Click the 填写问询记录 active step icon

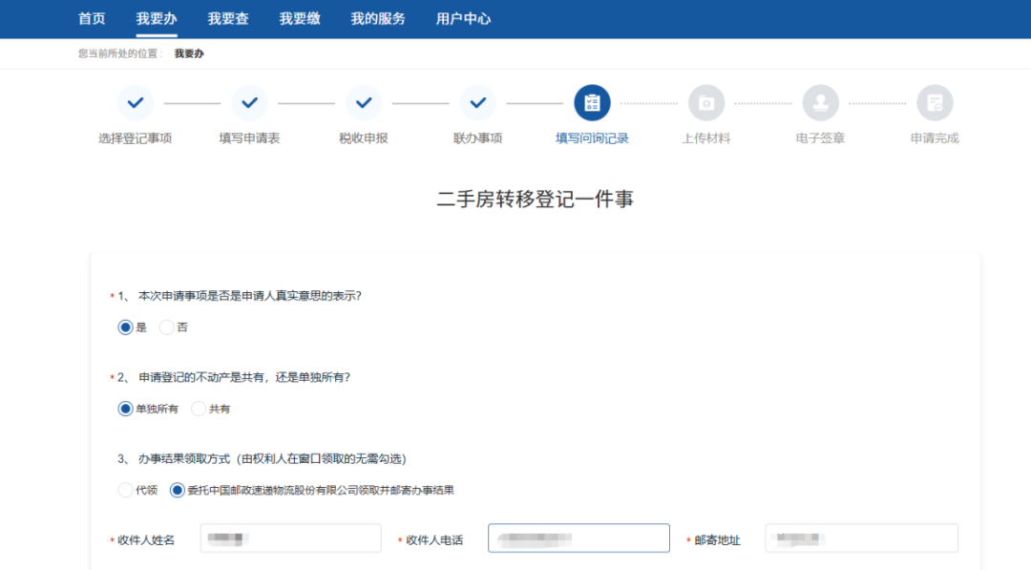click(x=592, y=103)
